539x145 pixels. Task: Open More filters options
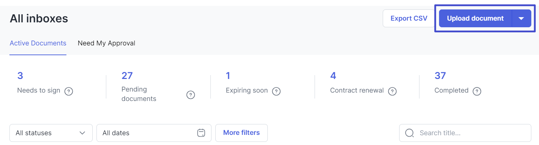242,133
